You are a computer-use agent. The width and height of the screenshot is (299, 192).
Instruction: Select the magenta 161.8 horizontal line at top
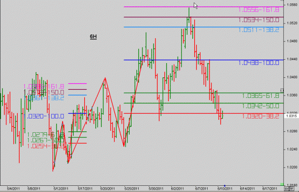204,7
